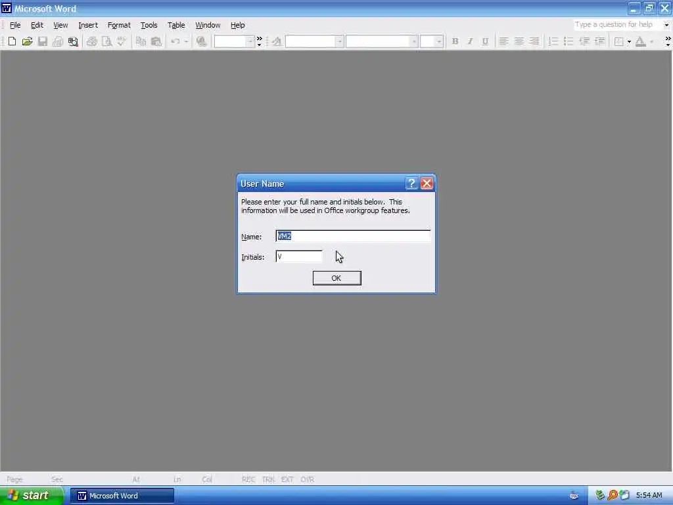Click the Initials text field

[x=299, y=256]
